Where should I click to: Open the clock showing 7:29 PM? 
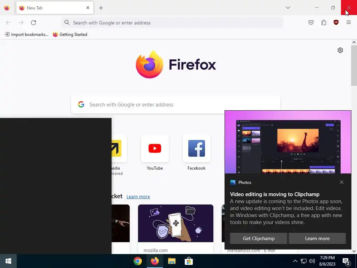coord(327,261)
